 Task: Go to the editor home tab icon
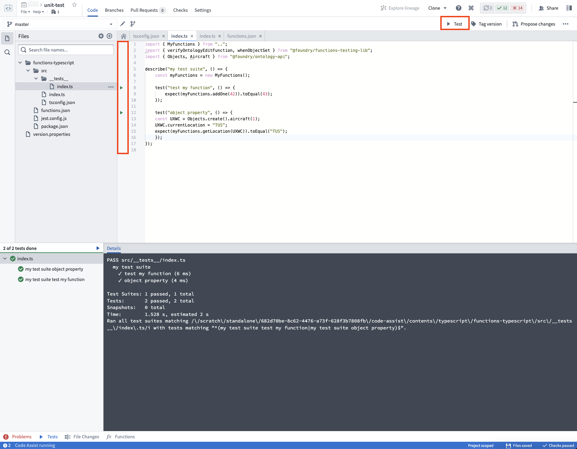[x=124, y=36]
